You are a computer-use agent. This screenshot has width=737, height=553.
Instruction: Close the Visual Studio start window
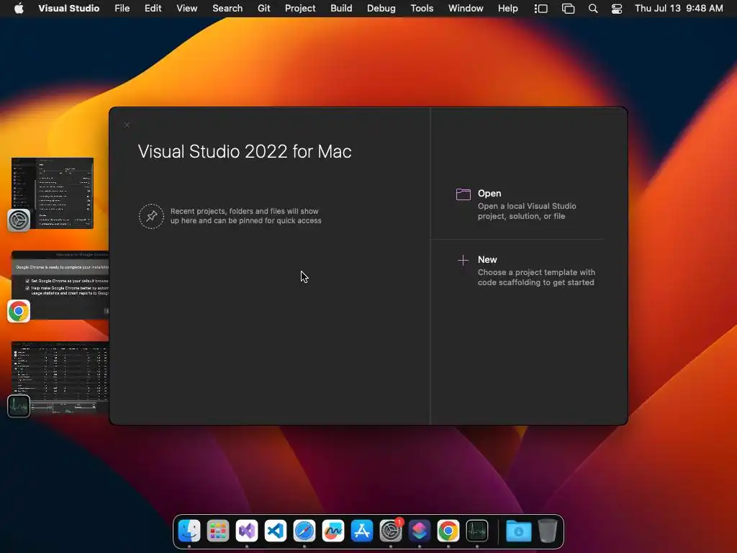point(127,125)
